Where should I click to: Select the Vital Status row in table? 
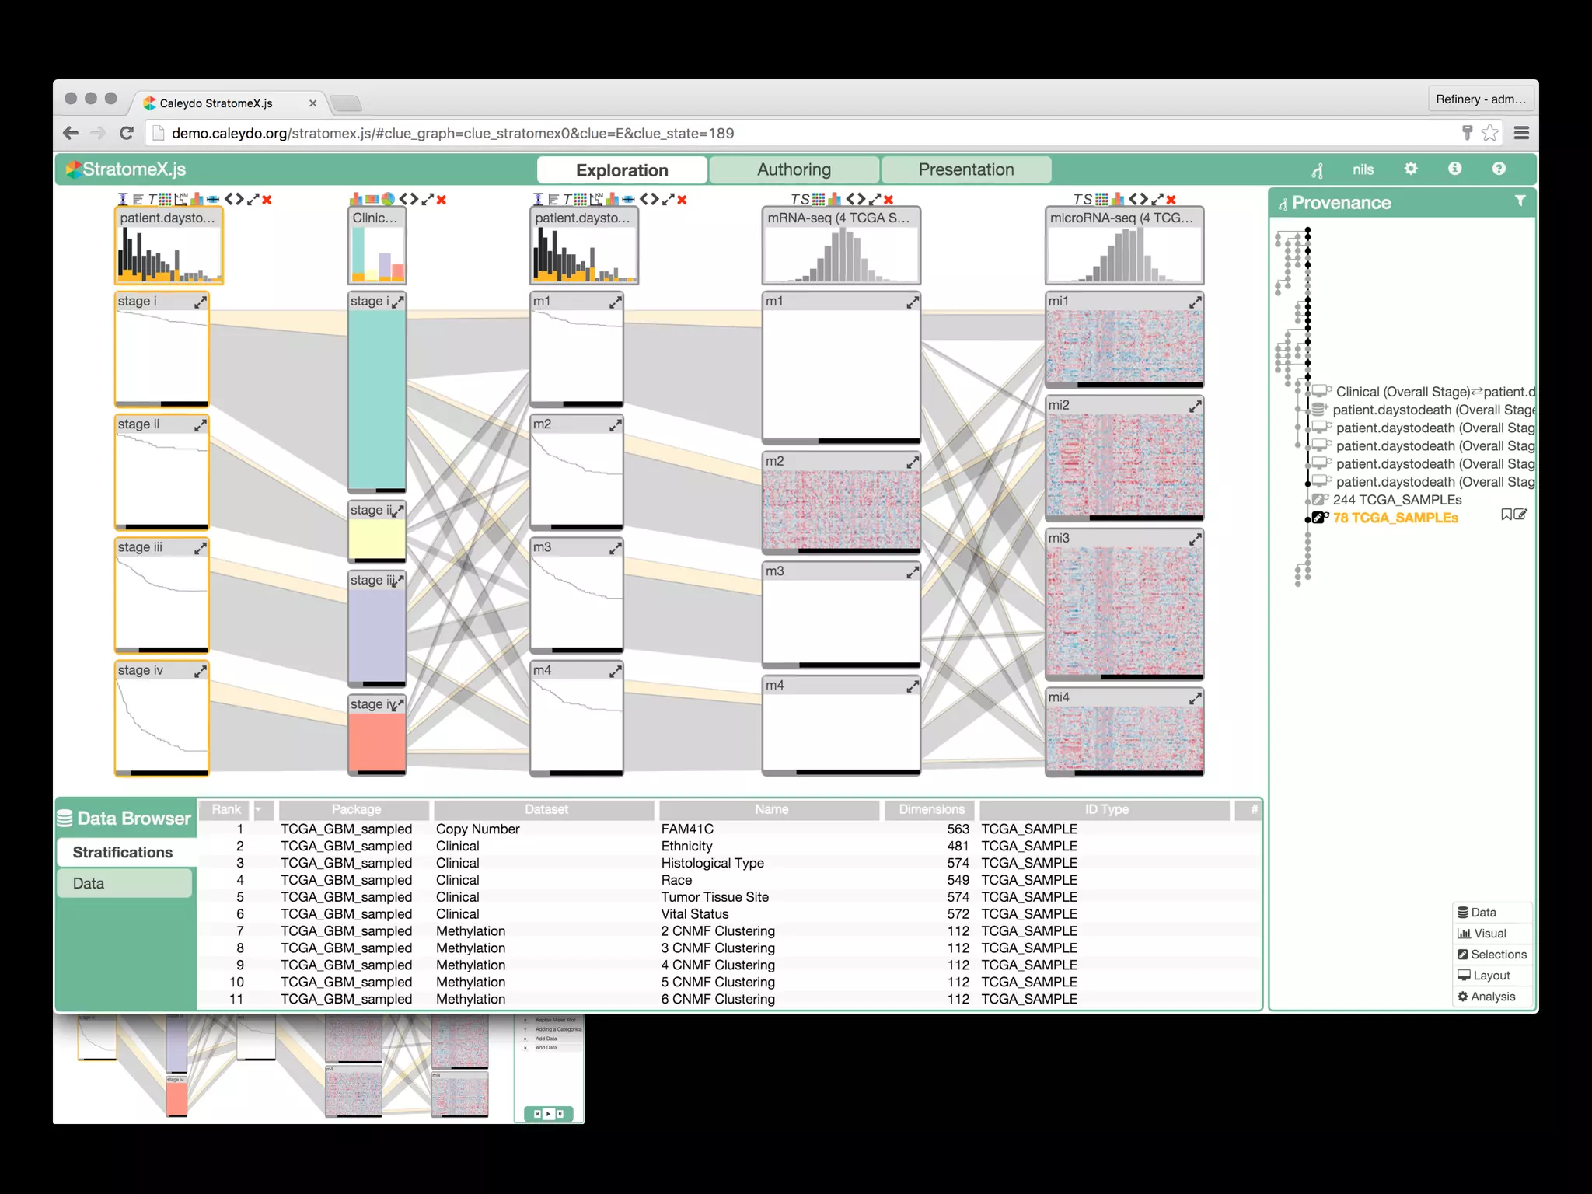(729, 914)
